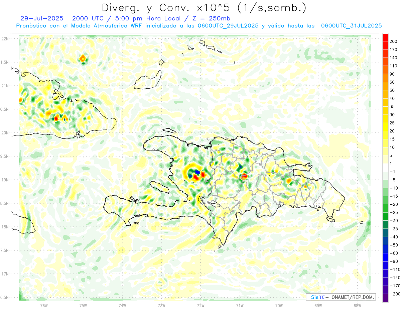Click the ONAMET/REP.DOM. credit label
The width and height of the screenshot is (401, 310).
click(352, 297)
